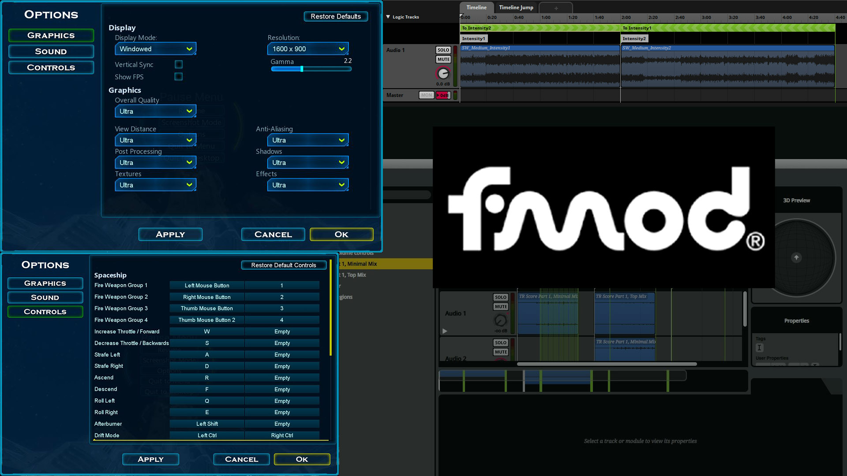The width and height of the screenshot is (847, 476).
Task: Click the lower timeline horizontal scrollbar
Action: click(x=607, y=364)
